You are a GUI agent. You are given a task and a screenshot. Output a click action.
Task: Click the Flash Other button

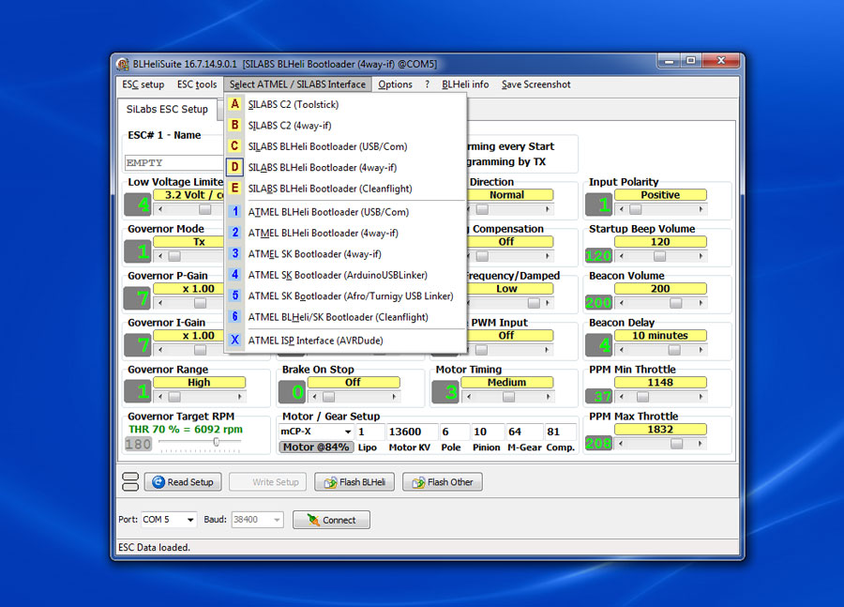(x=443, y=482)
